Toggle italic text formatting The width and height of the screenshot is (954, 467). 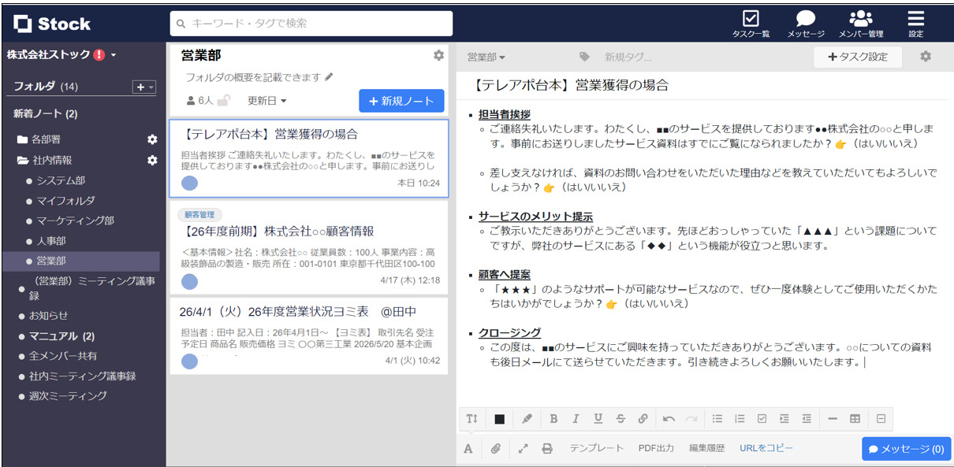tap(576, 419)
